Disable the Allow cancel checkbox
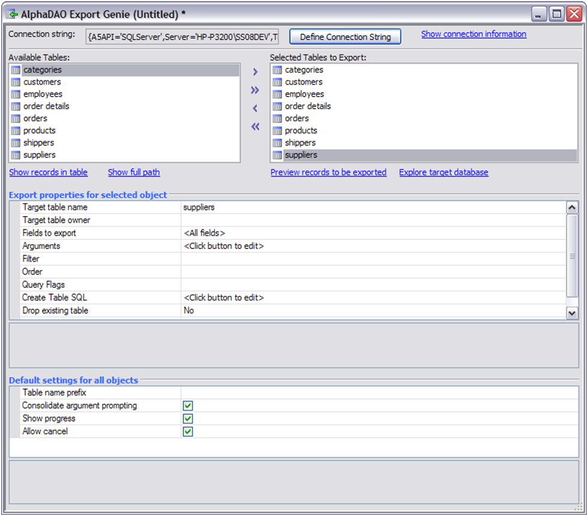588x516 pixels. (188, 431)
